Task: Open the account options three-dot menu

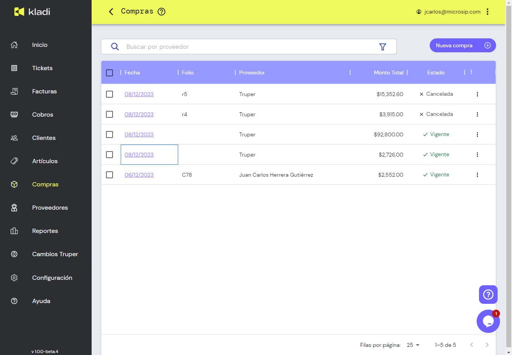Action: click(x=488, y=12)
